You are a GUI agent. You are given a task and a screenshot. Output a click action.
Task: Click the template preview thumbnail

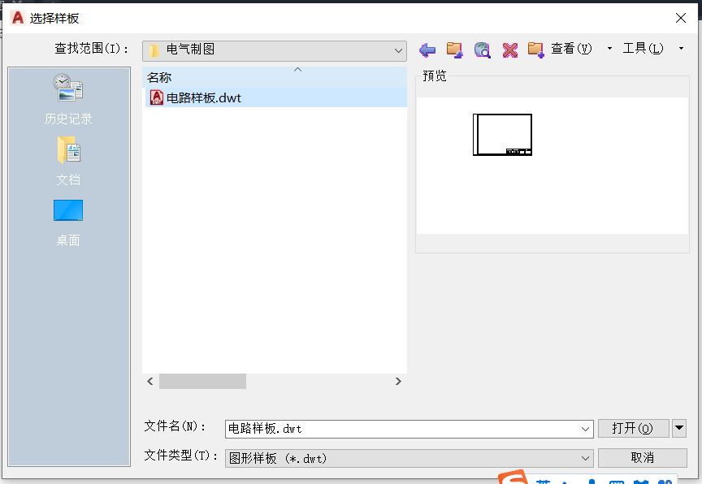pyautogui.click(x=503, y=135)
